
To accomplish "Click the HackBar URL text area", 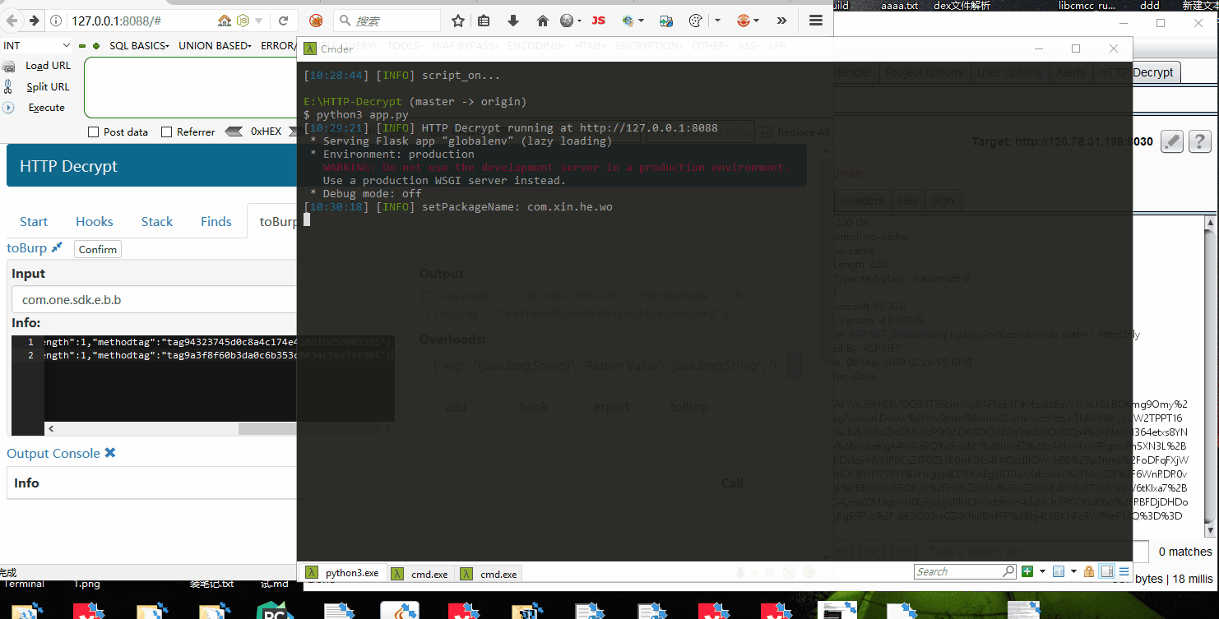I will point(191,88).
